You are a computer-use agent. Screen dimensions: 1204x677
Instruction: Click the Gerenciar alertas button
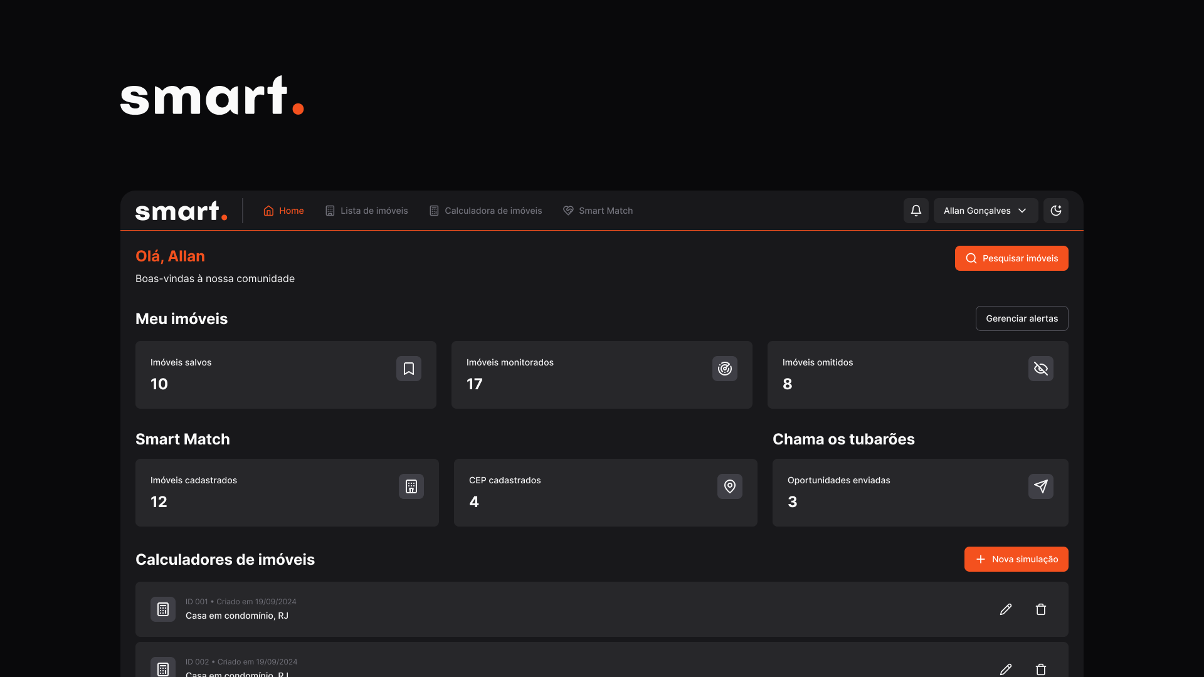coord(1022,318)
